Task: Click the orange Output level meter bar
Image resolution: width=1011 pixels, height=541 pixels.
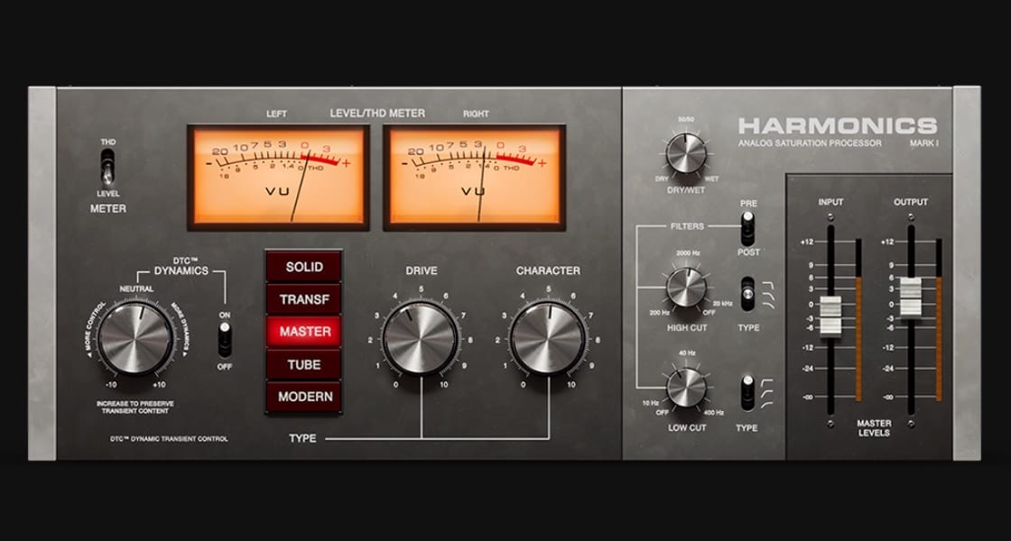Action: pyautogui.click(x=939, y=339)
